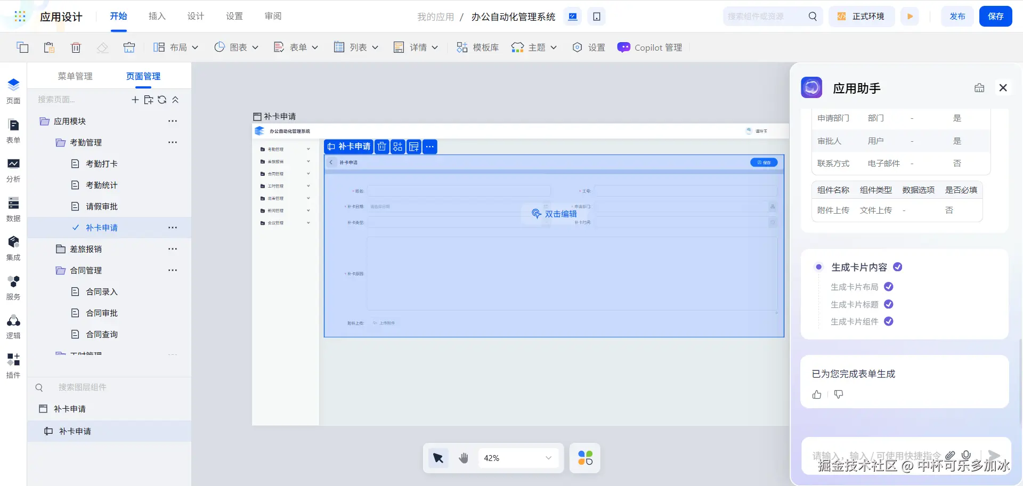The image size is (1023, 486).
Task: Click the paste clipboard icon
Action: pos(49,47)
